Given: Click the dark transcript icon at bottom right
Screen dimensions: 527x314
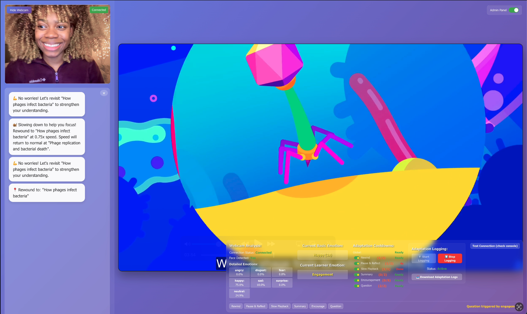Looking at the screenshot, I should pyautogui.click(x=519, y=307).
